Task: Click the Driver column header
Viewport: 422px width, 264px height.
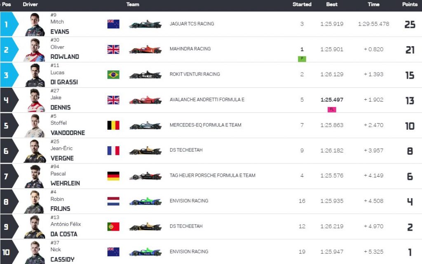Action: 30,4
